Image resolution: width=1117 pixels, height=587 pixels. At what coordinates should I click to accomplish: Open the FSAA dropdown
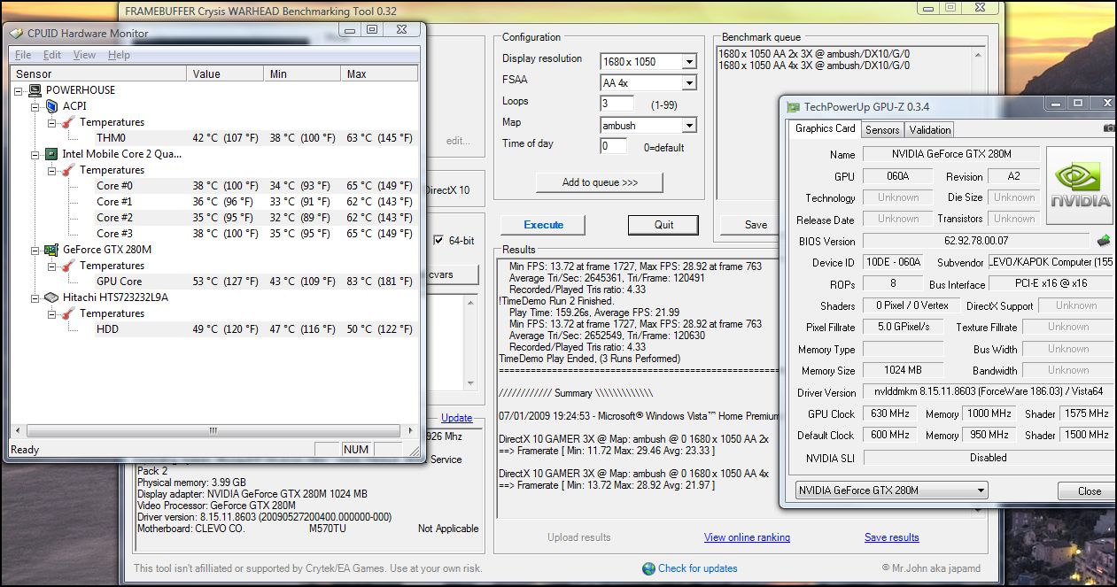[689, 82]
